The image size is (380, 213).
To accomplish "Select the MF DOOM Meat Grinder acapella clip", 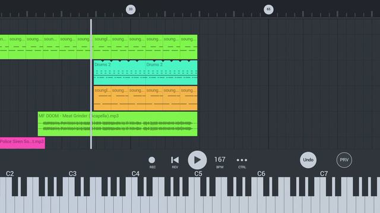I will click(x=118, y=124).
